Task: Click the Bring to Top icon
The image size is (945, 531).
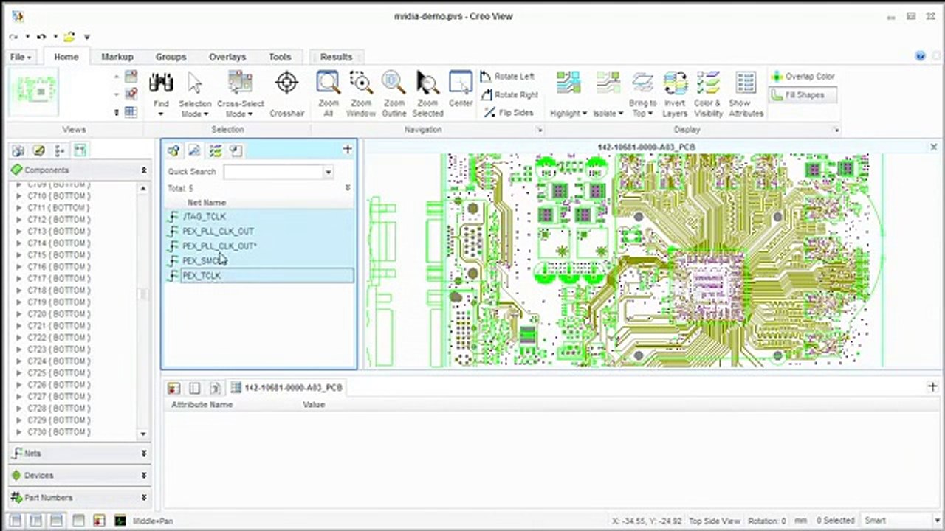Action: click(x=642, y=83)
